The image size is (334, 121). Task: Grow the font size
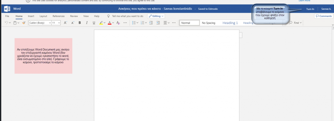[x=66, y=23]
